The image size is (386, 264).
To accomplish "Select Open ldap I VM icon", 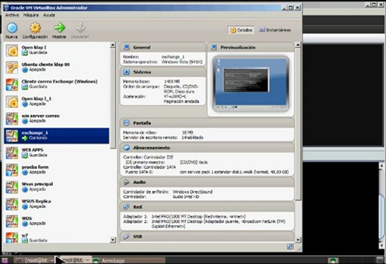I will [x=12, y=50].
